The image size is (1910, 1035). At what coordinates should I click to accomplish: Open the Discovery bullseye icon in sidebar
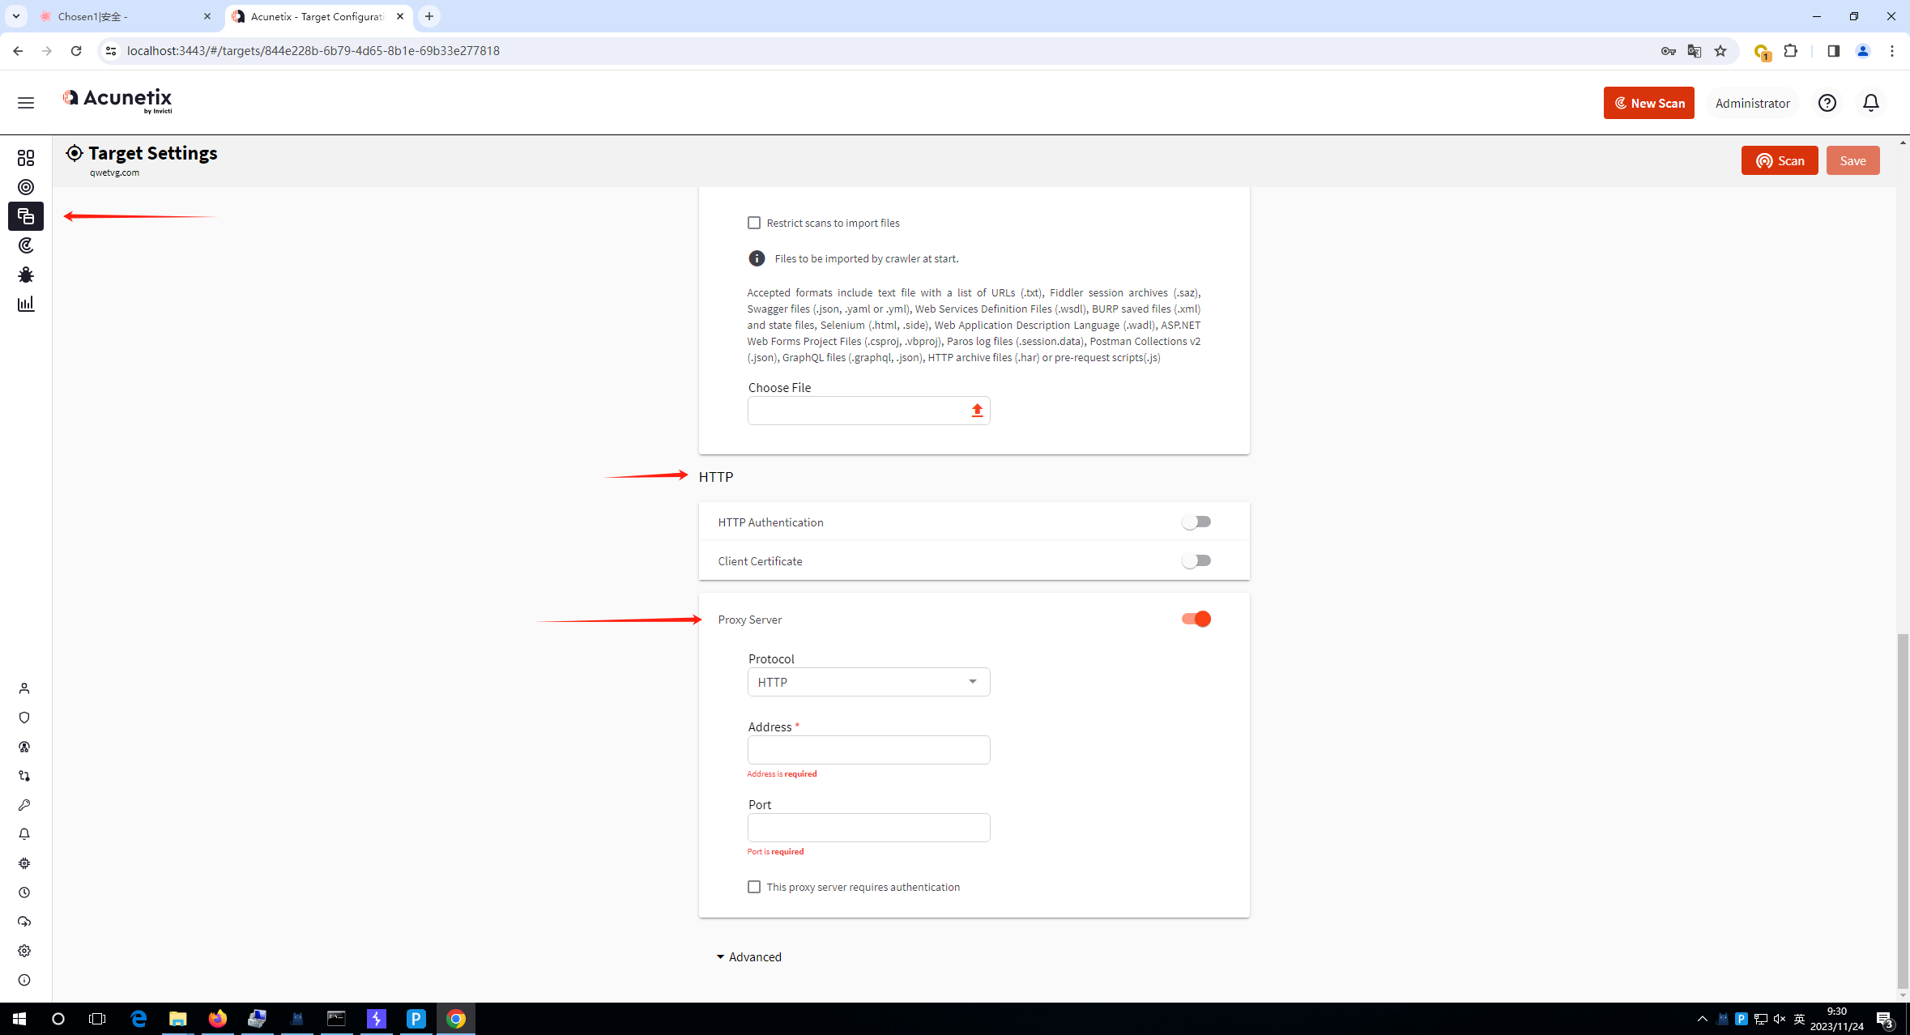click(26, 187)
